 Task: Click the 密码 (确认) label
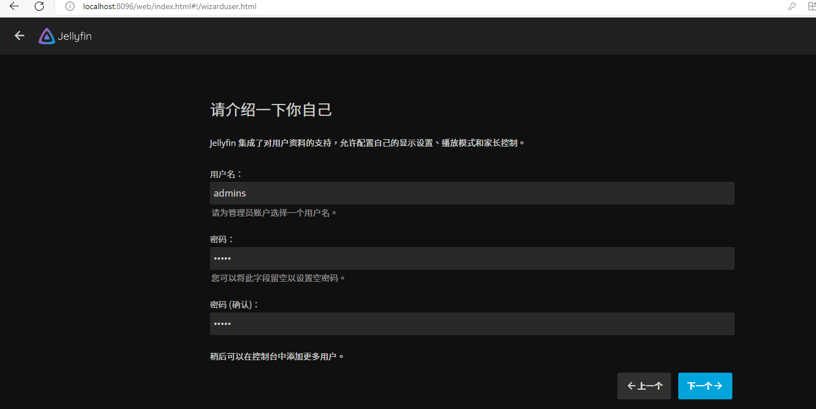coord(234,304)
